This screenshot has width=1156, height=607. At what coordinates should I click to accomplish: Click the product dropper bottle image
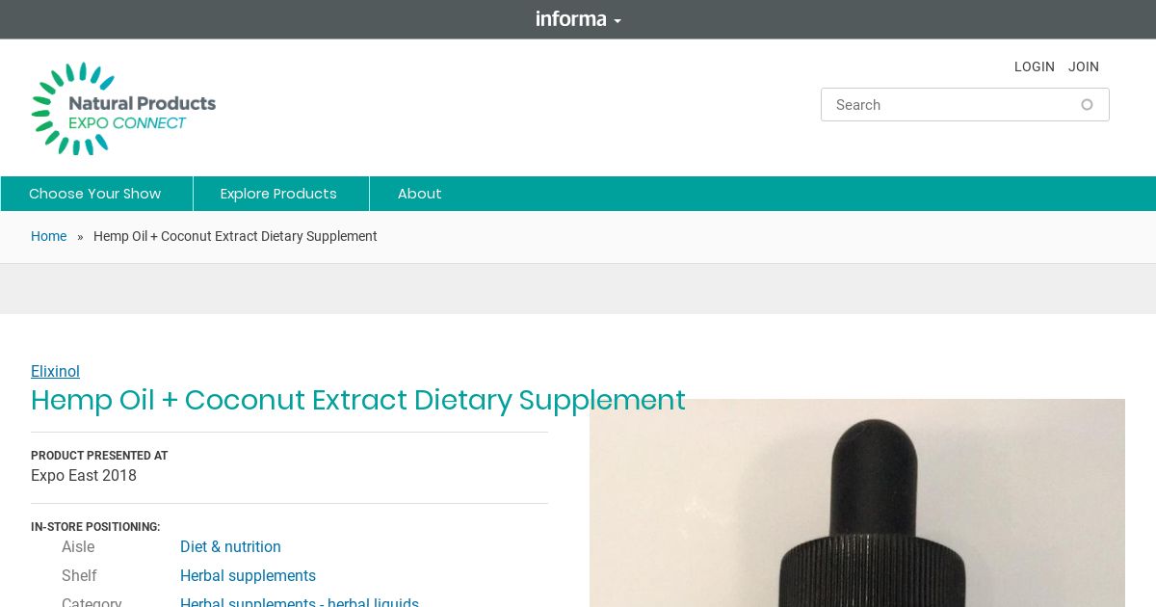click(x=857, y=503)
